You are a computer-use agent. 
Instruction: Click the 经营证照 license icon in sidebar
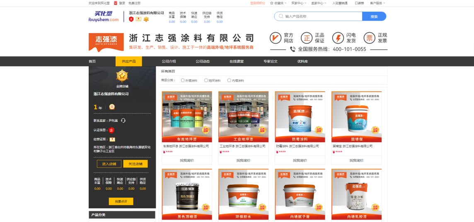click(x=112, y=139)
